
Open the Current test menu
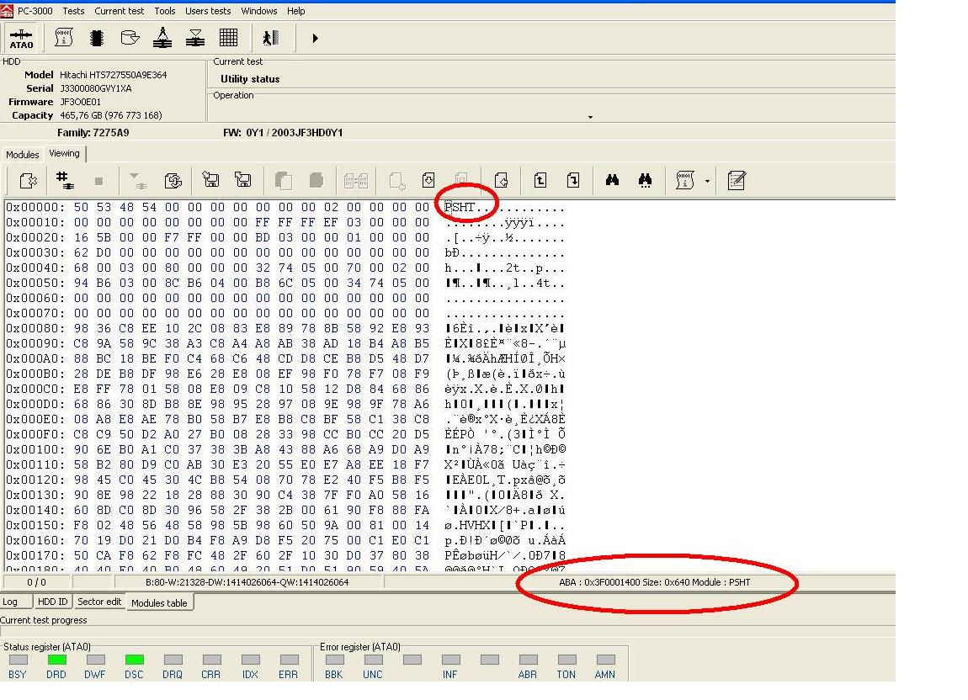click(x=120, y=11)
